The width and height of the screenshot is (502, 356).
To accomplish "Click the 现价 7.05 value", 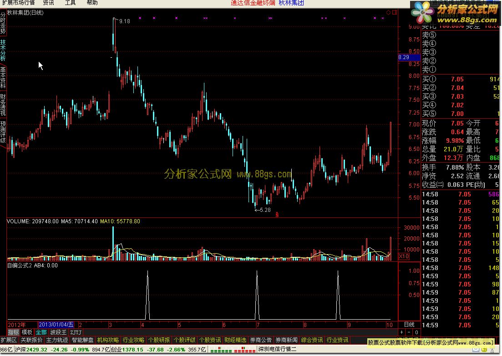I will [457, 123].
